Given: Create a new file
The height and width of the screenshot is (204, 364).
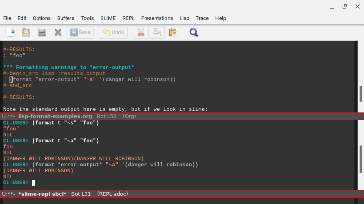Looking at the screenshot, I should pyautogui.click(x=10, y=32).
